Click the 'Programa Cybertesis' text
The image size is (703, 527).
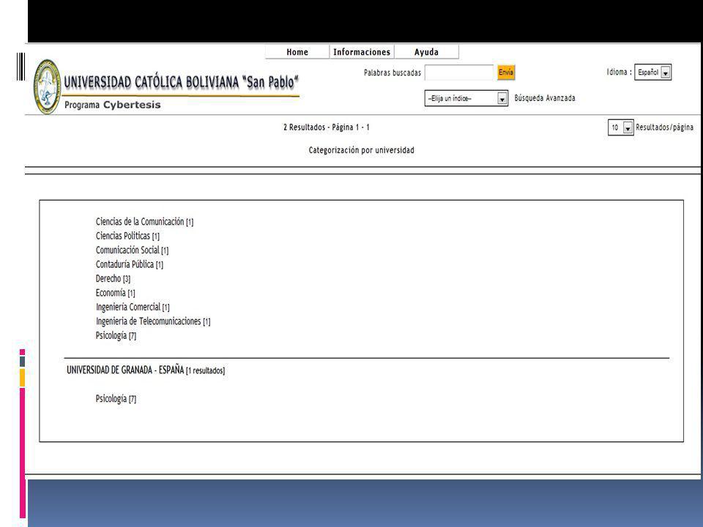click(113, 105)
